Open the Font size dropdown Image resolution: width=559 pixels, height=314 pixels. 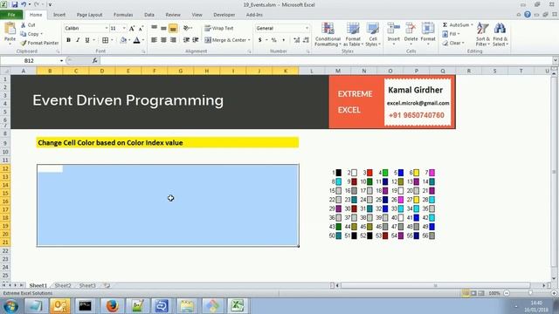(x=124, y=28)
